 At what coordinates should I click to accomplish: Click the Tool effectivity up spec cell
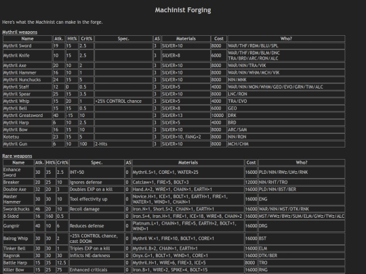(x=97, y=199)
